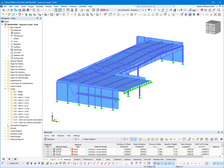This screenshot has height=168, width=224.
Task: Go to next load case arrow
Action: [x=145, y=10]
